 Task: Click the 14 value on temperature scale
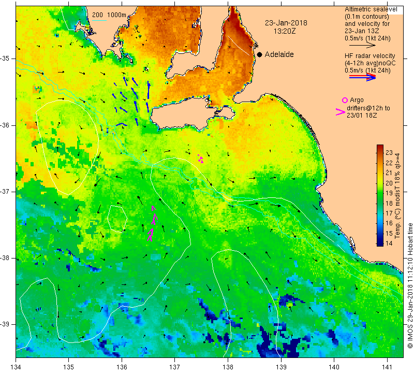click(x=389, y=243)
